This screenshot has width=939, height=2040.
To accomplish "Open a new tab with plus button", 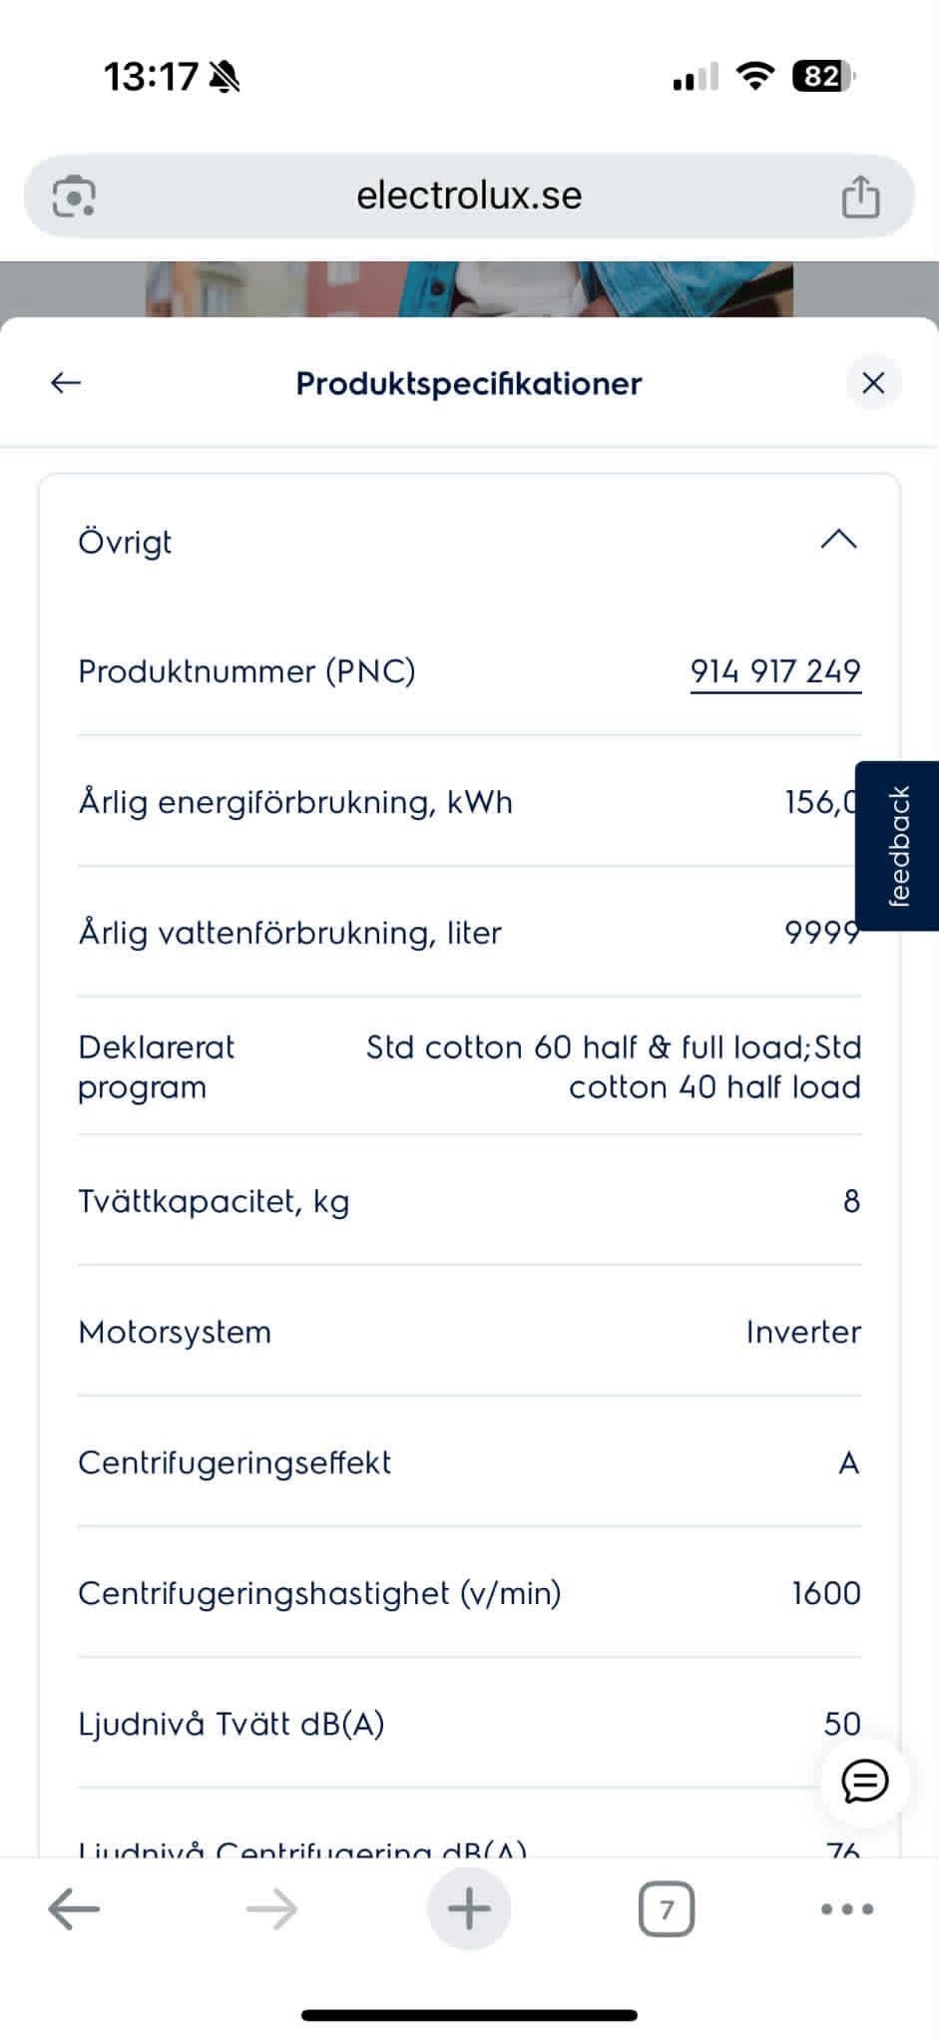I will 469,1909.
